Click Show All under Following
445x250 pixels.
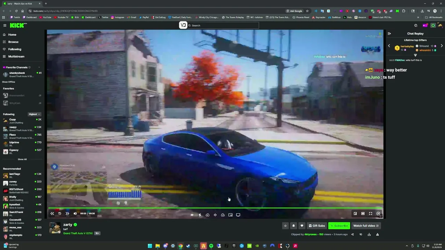tap(22, 159)
